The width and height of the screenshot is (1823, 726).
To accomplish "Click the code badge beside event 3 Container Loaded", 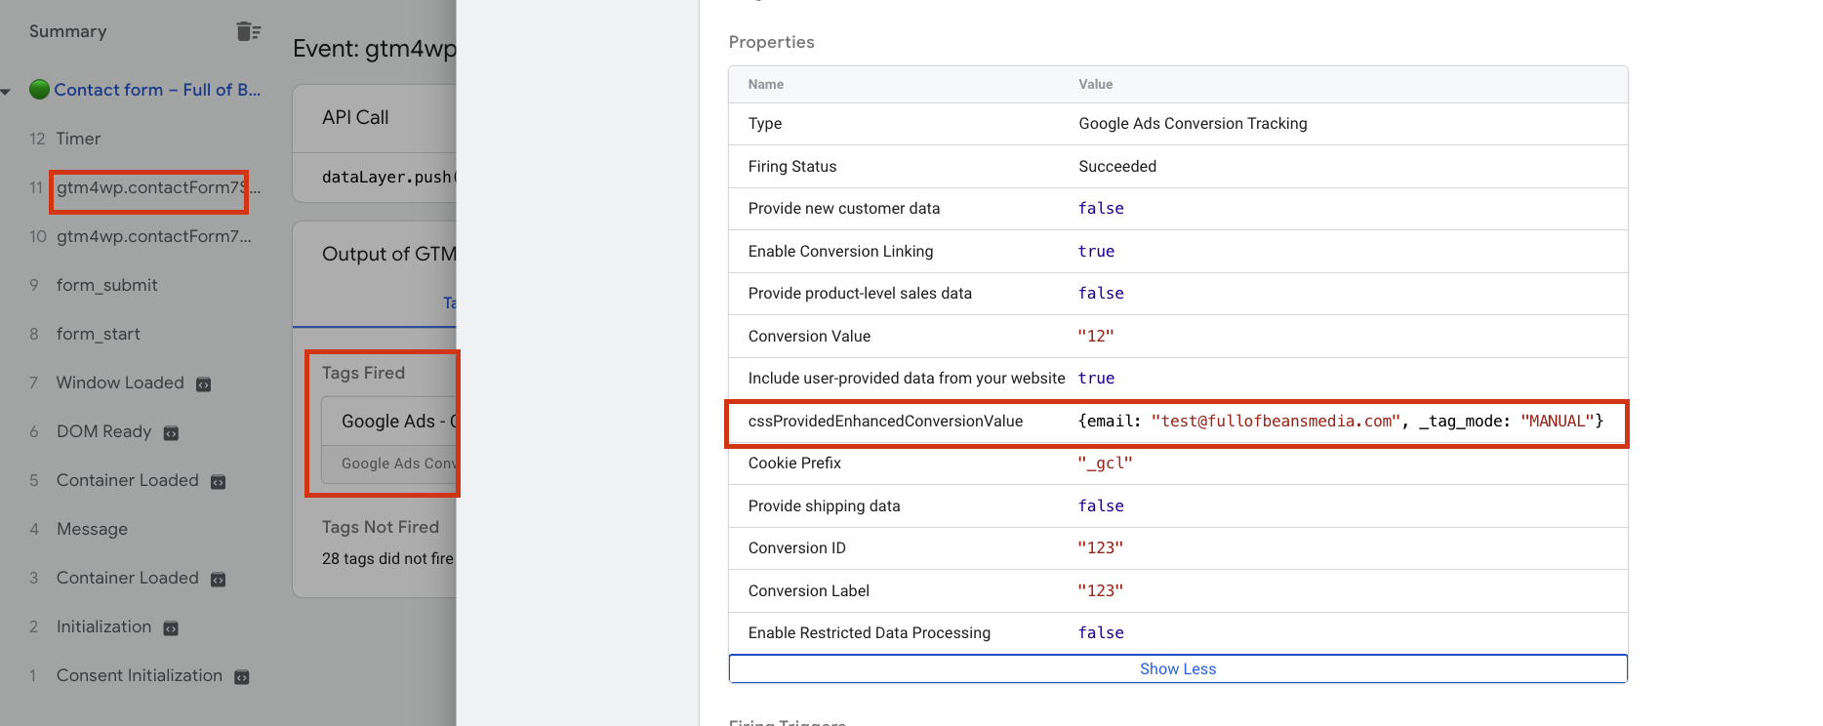I will [218, 579].
